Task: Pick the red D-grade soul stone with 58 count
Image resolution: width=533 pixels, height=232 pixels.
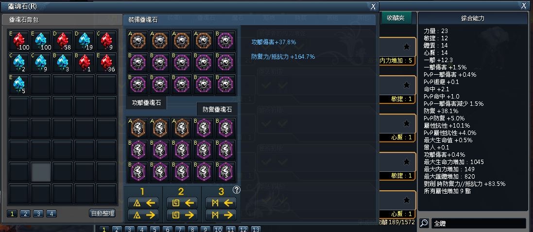Action: (x=63, y=41)
